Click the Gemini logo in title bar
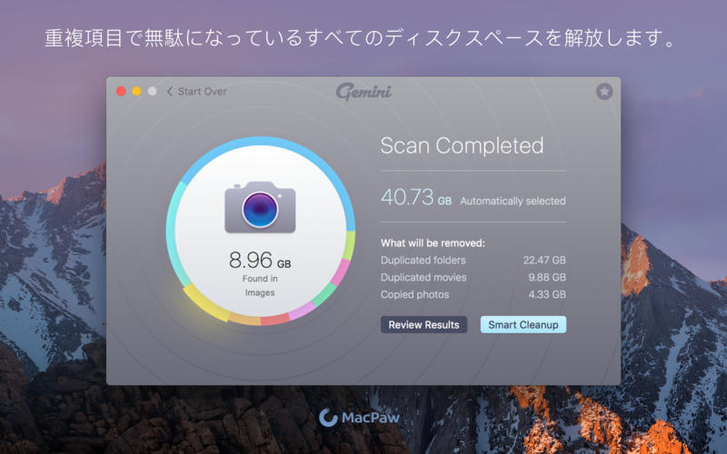The image size is (727, 454). pos(364,92)
